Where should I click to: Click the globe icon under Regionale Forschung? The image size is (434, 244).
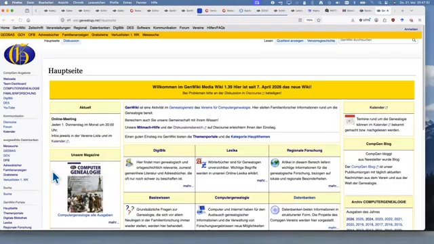(275, 163)
